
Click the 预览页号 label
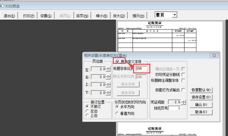tap(161, 108)
